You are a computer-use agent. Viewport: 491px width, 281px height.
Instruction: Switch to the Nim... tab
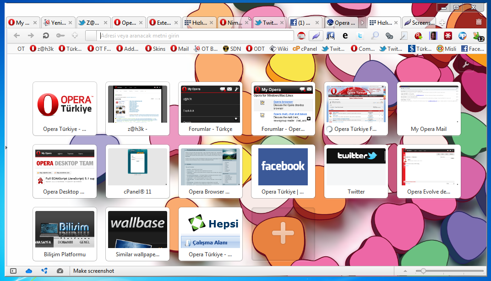click(235, 22)
